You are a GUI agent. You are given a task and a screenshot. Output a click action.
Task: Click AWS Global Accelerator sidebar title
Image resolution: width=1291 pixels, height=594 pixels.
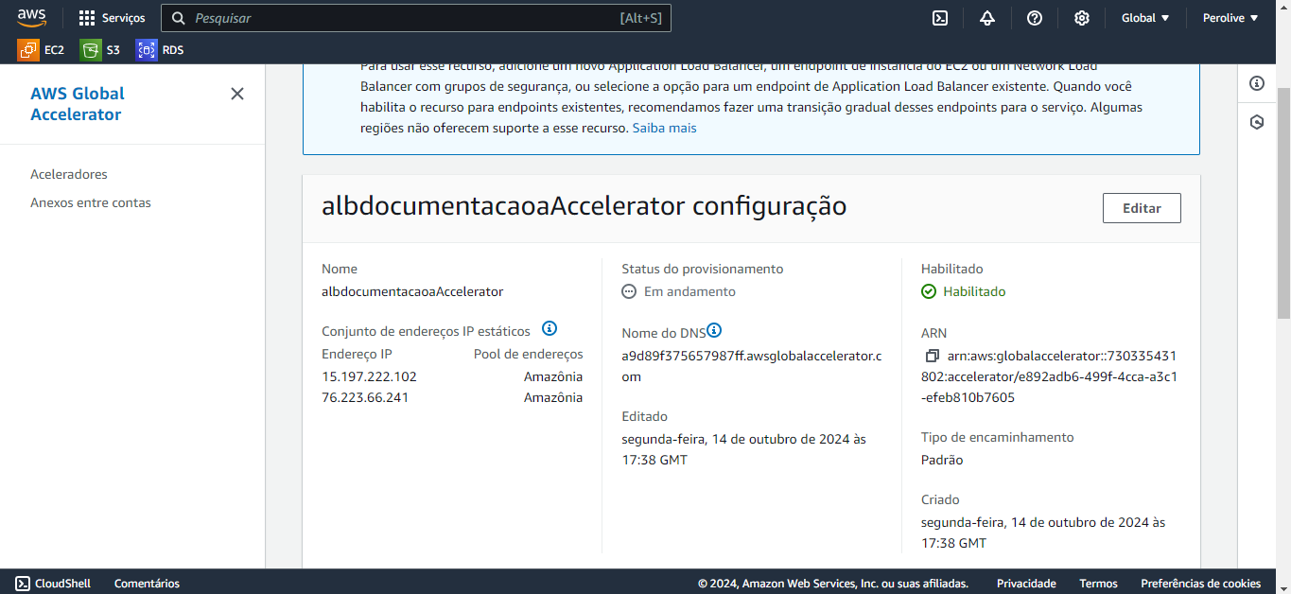coord(78,104)
